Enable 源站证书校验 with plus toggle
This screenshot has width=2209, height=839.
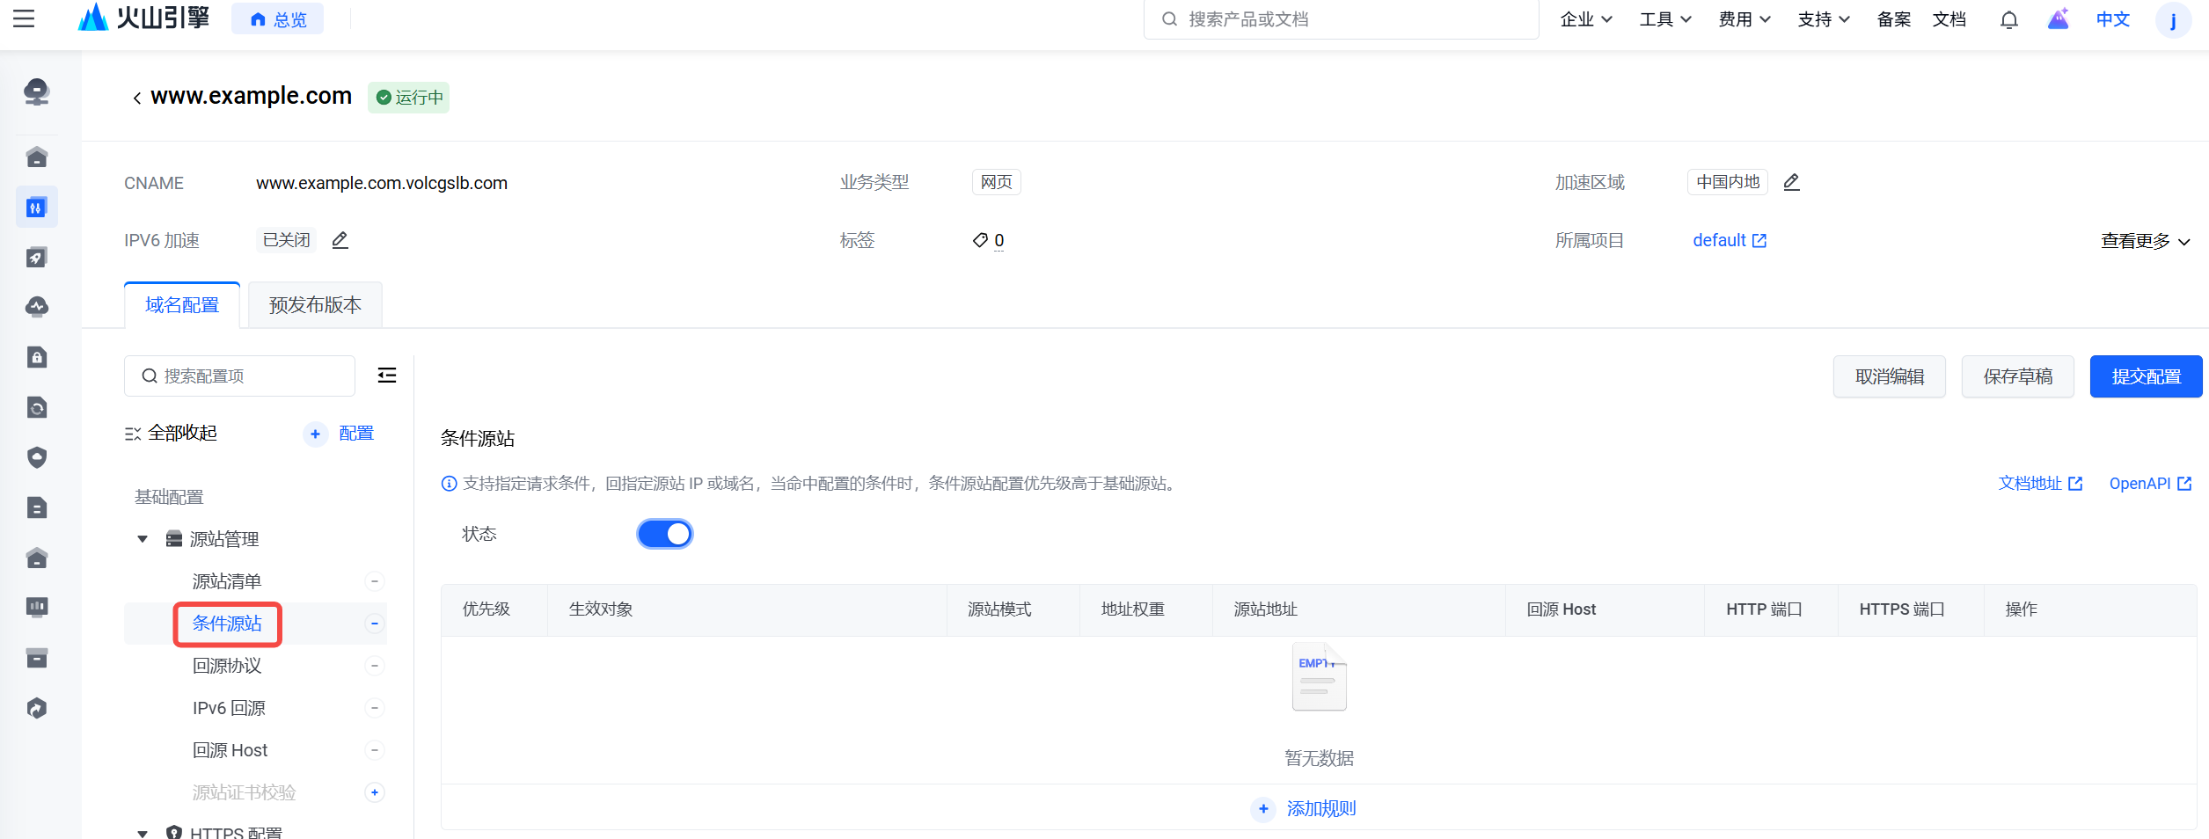point(375,792)
